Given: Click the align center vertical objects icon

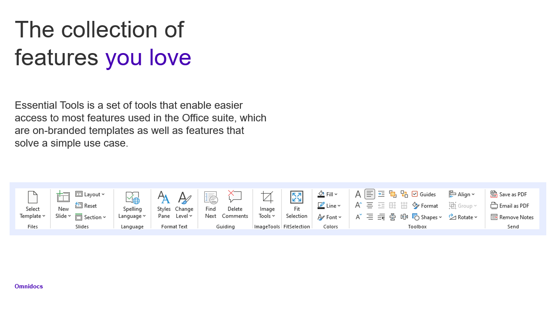Looking at the screenshot, I should (393, 217).
